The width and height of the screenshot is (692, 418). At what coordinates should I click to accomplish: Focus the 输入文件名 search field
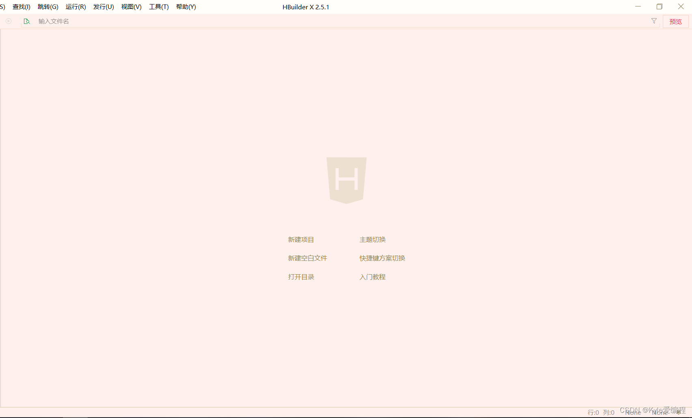tap(341, 21)
